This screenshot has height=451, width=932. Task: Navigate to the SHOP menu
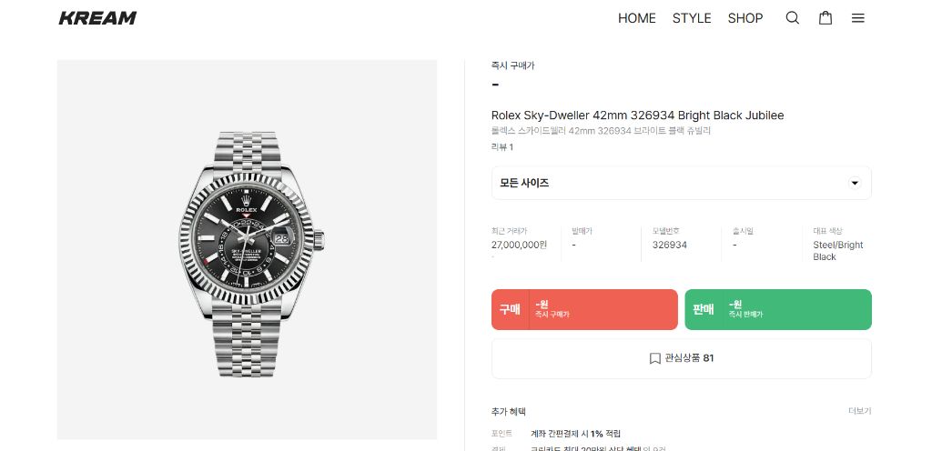[745, 18]
